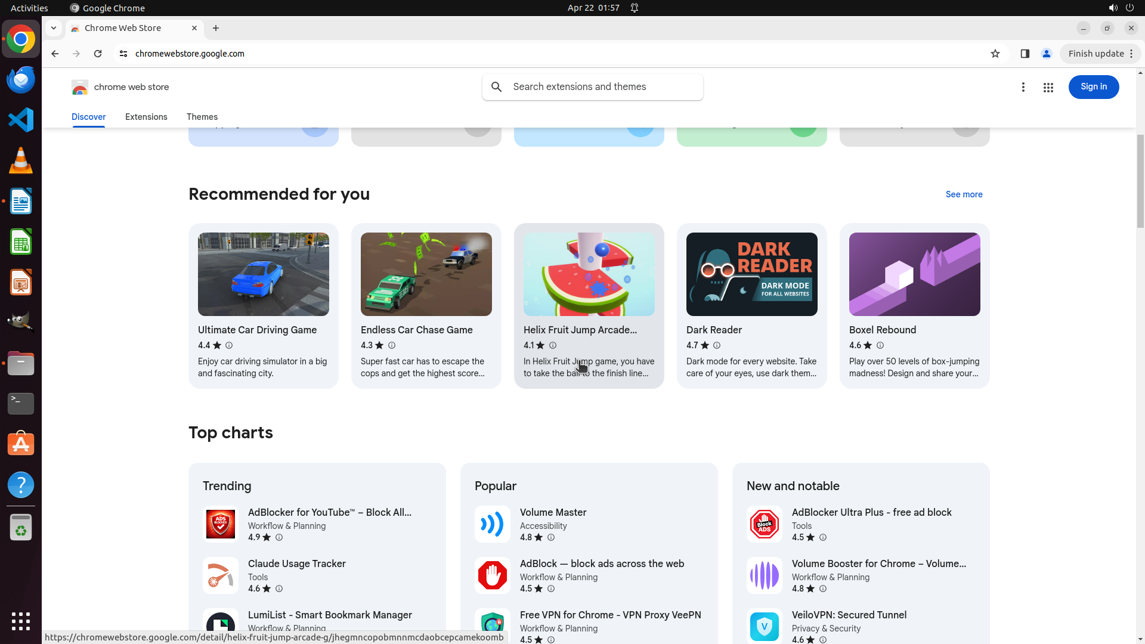Open the Finish update menu
Viewport: 1145px width, 644px height.
pos(1100,54)
